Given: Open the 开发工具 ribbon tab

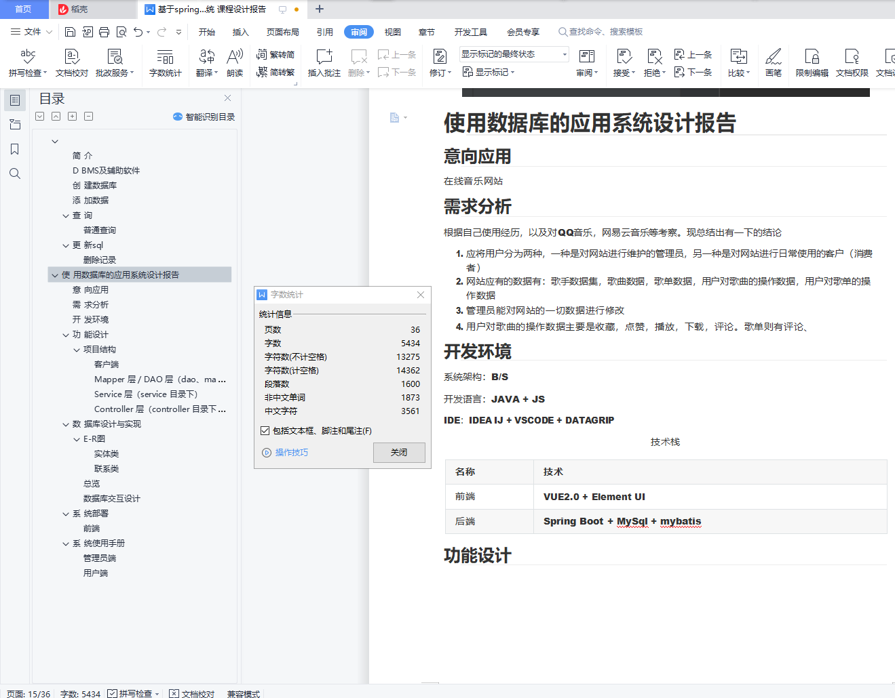Looking at the screenshot, I should coord(471,32).
